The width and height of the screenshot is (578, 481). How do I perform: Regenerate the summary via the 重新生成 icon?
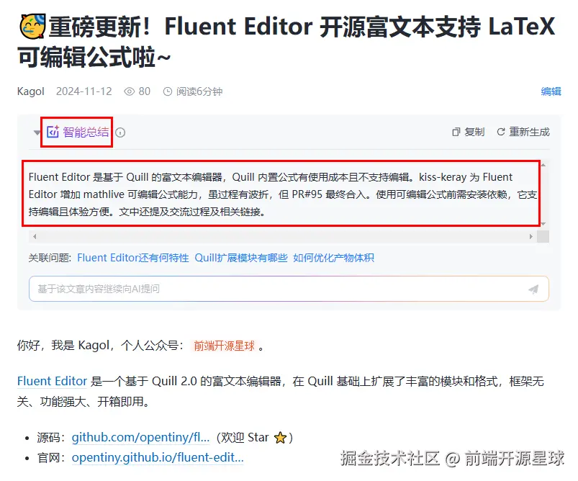point(501,132)
